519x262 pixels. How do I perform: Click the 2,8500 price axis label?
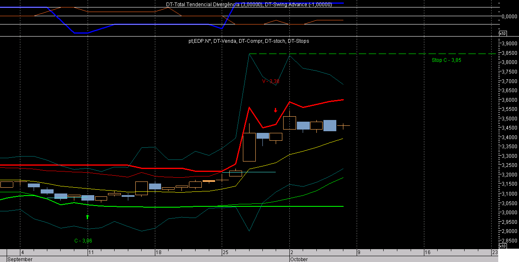coord(509,241)
